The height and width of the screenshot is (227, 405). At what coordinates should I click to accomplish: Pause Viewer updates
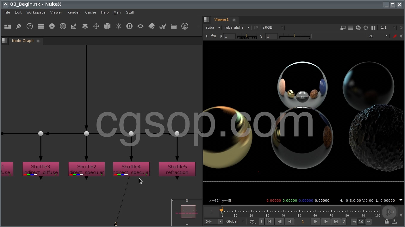tap(373, 28)
